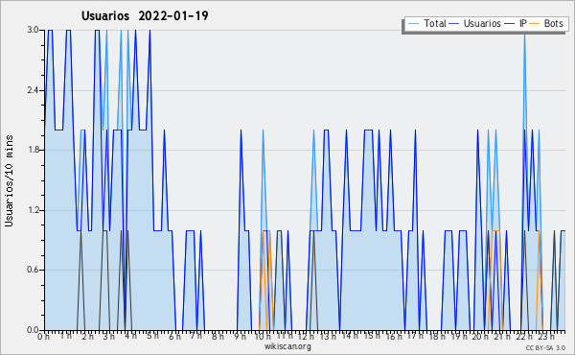Click the '16 h' x-axis label
Screen dimensions: 575x355
(x=394, y=336)
